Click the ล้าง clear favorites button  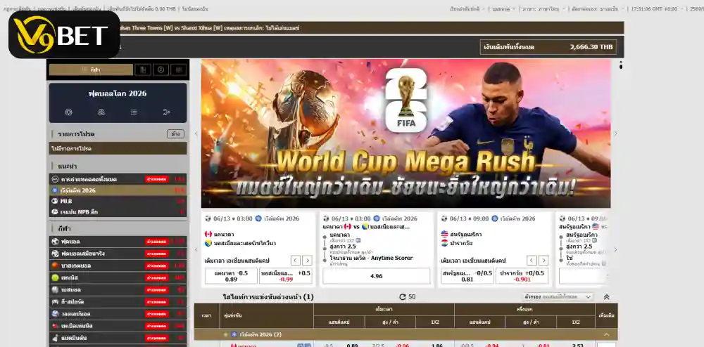point(175,134)
